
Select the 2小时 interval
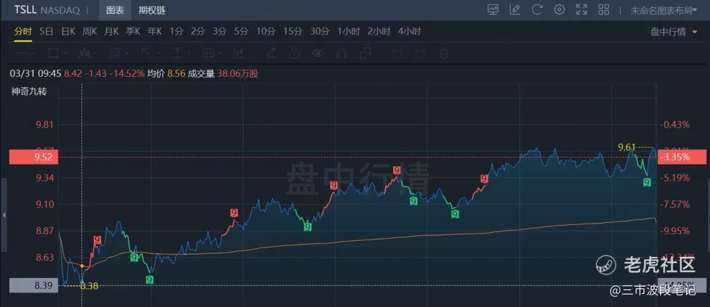click(379, 32)
